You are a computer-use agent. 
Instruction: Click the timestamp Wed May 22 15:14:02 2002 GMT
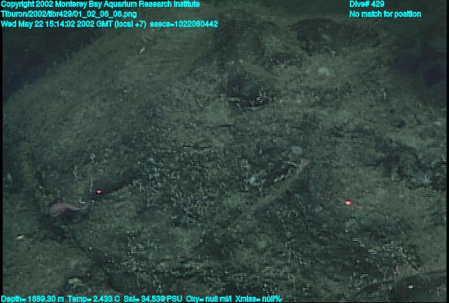tap(57, 24)
